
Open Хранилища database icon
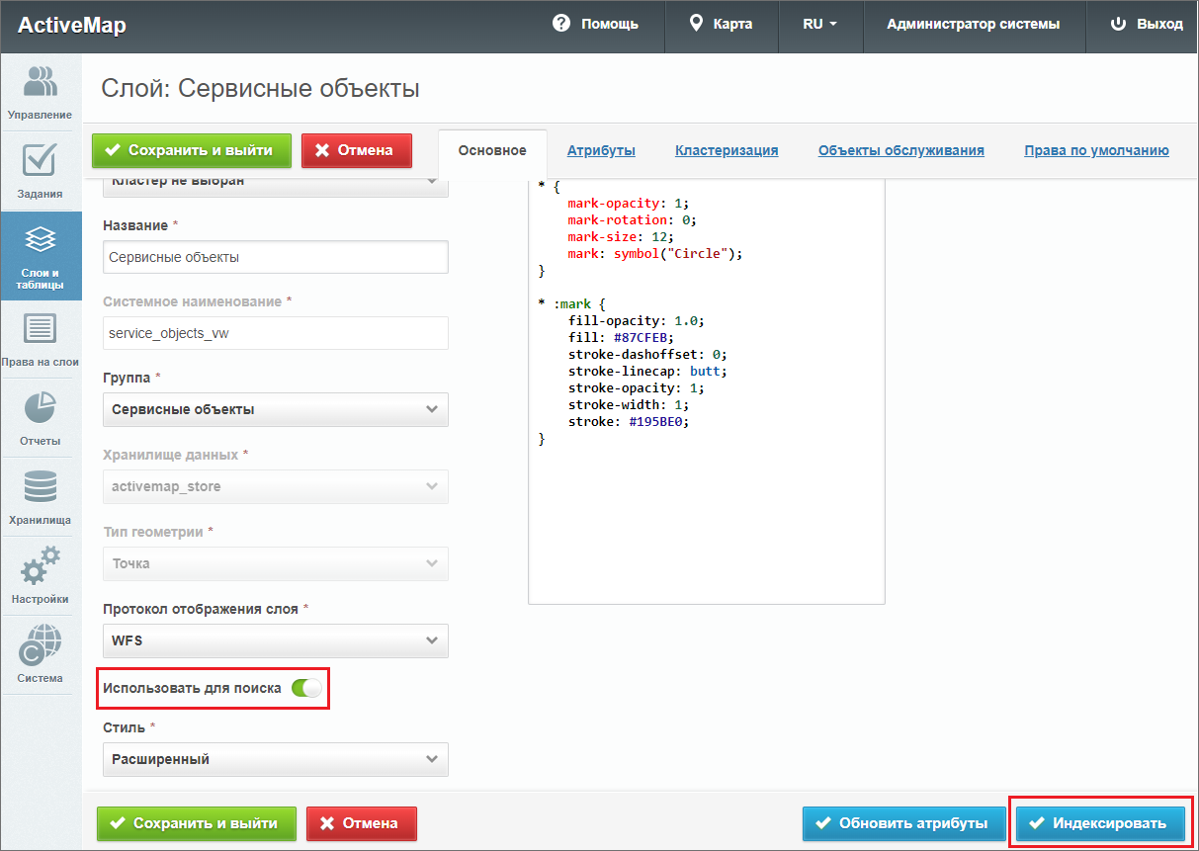40,487
